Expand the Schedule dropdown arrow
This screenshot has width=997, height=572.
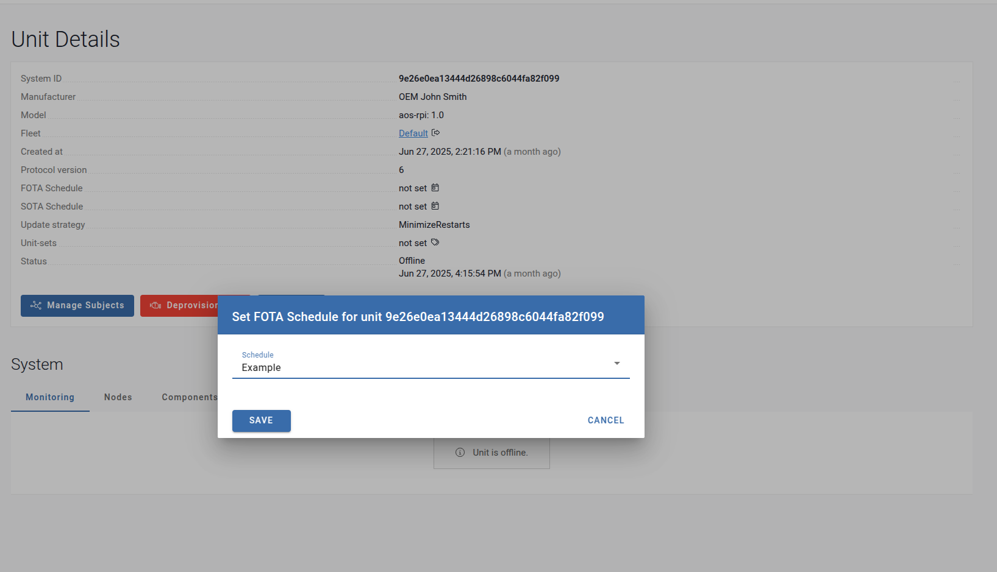pyautogui.click(x=616, y=364)
